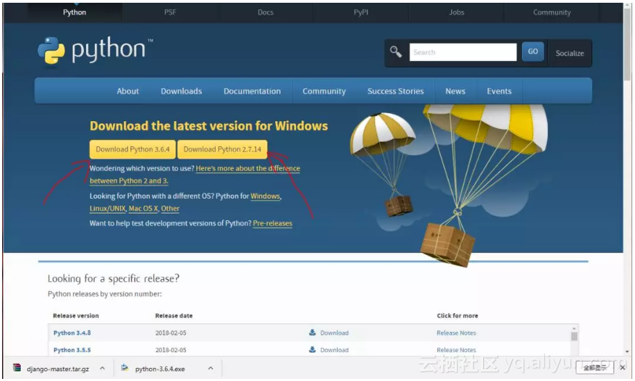
Task: Open the Docs top tab
Action: point(266,12)
